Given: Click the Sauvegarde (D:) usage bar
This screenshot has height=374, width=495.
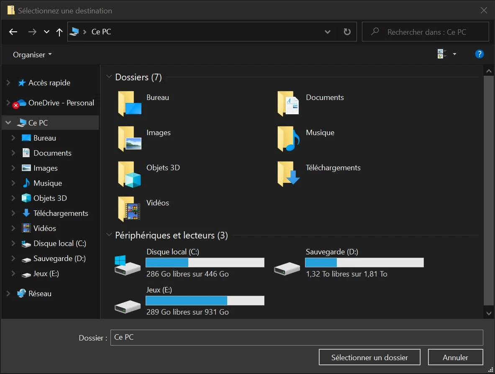Looking at the screenshot, I should 364,263.
